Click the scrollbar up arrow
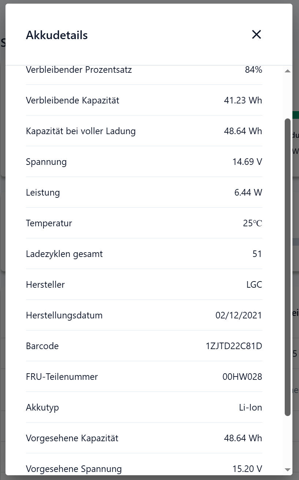This screenshot has width=299, height=480. coord(288,71)
